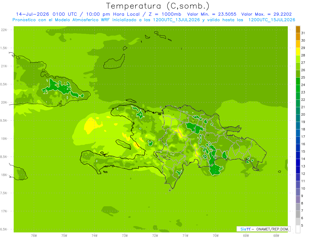
Task: Click the "10" legend value
Action: click(x=303, y=188)
